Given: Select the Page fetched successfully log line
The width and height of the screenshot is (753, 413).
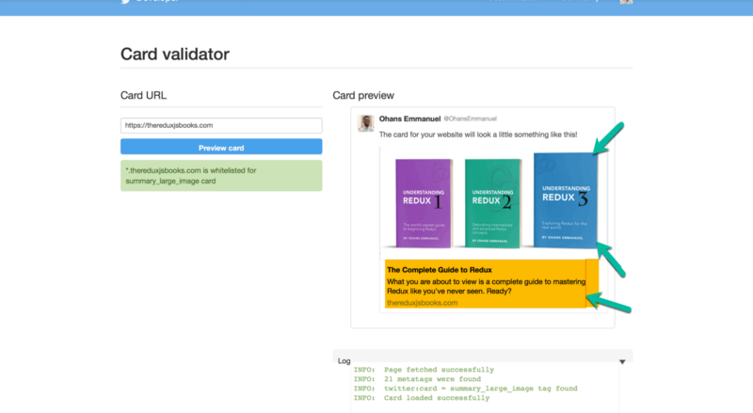Looking at the screenshot, I should pyautogui.click(x=424, y=370).
